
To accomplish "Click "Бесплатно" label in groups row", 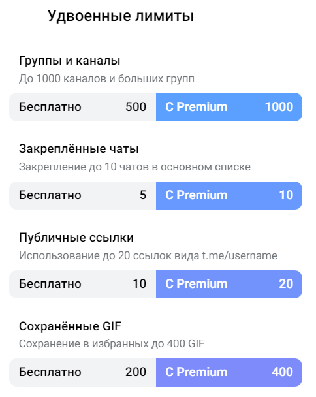I will [50, 107].
